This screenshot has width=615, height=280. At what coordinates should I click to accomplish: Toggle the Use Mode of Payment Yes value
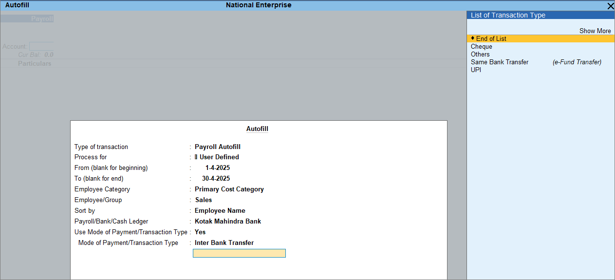pyautogui.click(x=200, y=232)
